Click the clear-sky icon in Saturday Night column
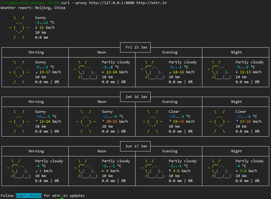The width and height of the screenshot is (271, 199). point(219,121)
